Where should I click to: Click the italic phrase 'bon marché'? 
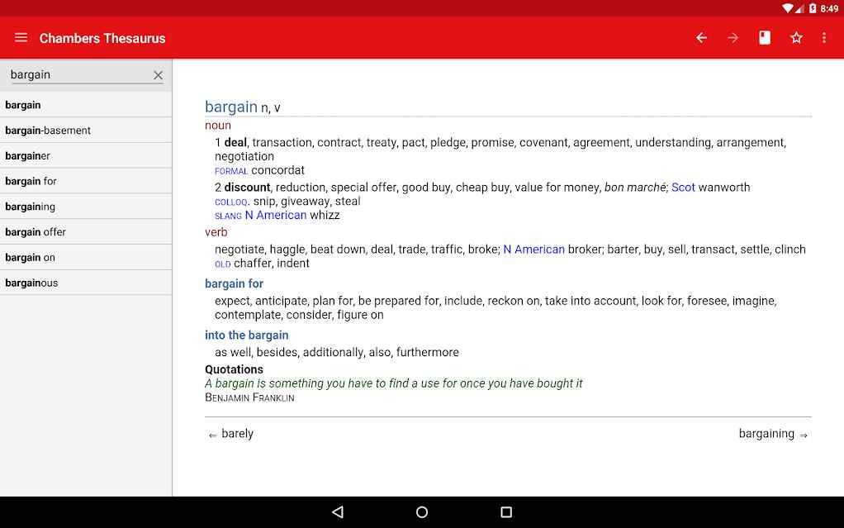[x=635, y=188]
